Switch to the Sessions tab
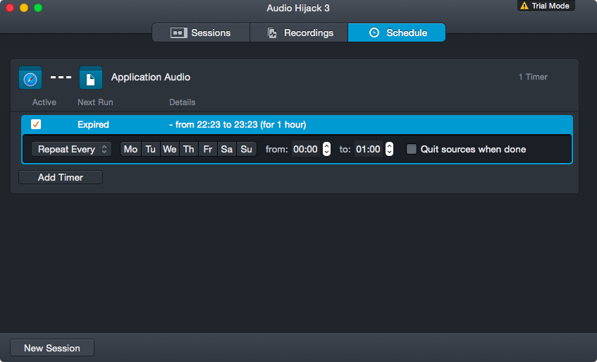 click(201, 32)
